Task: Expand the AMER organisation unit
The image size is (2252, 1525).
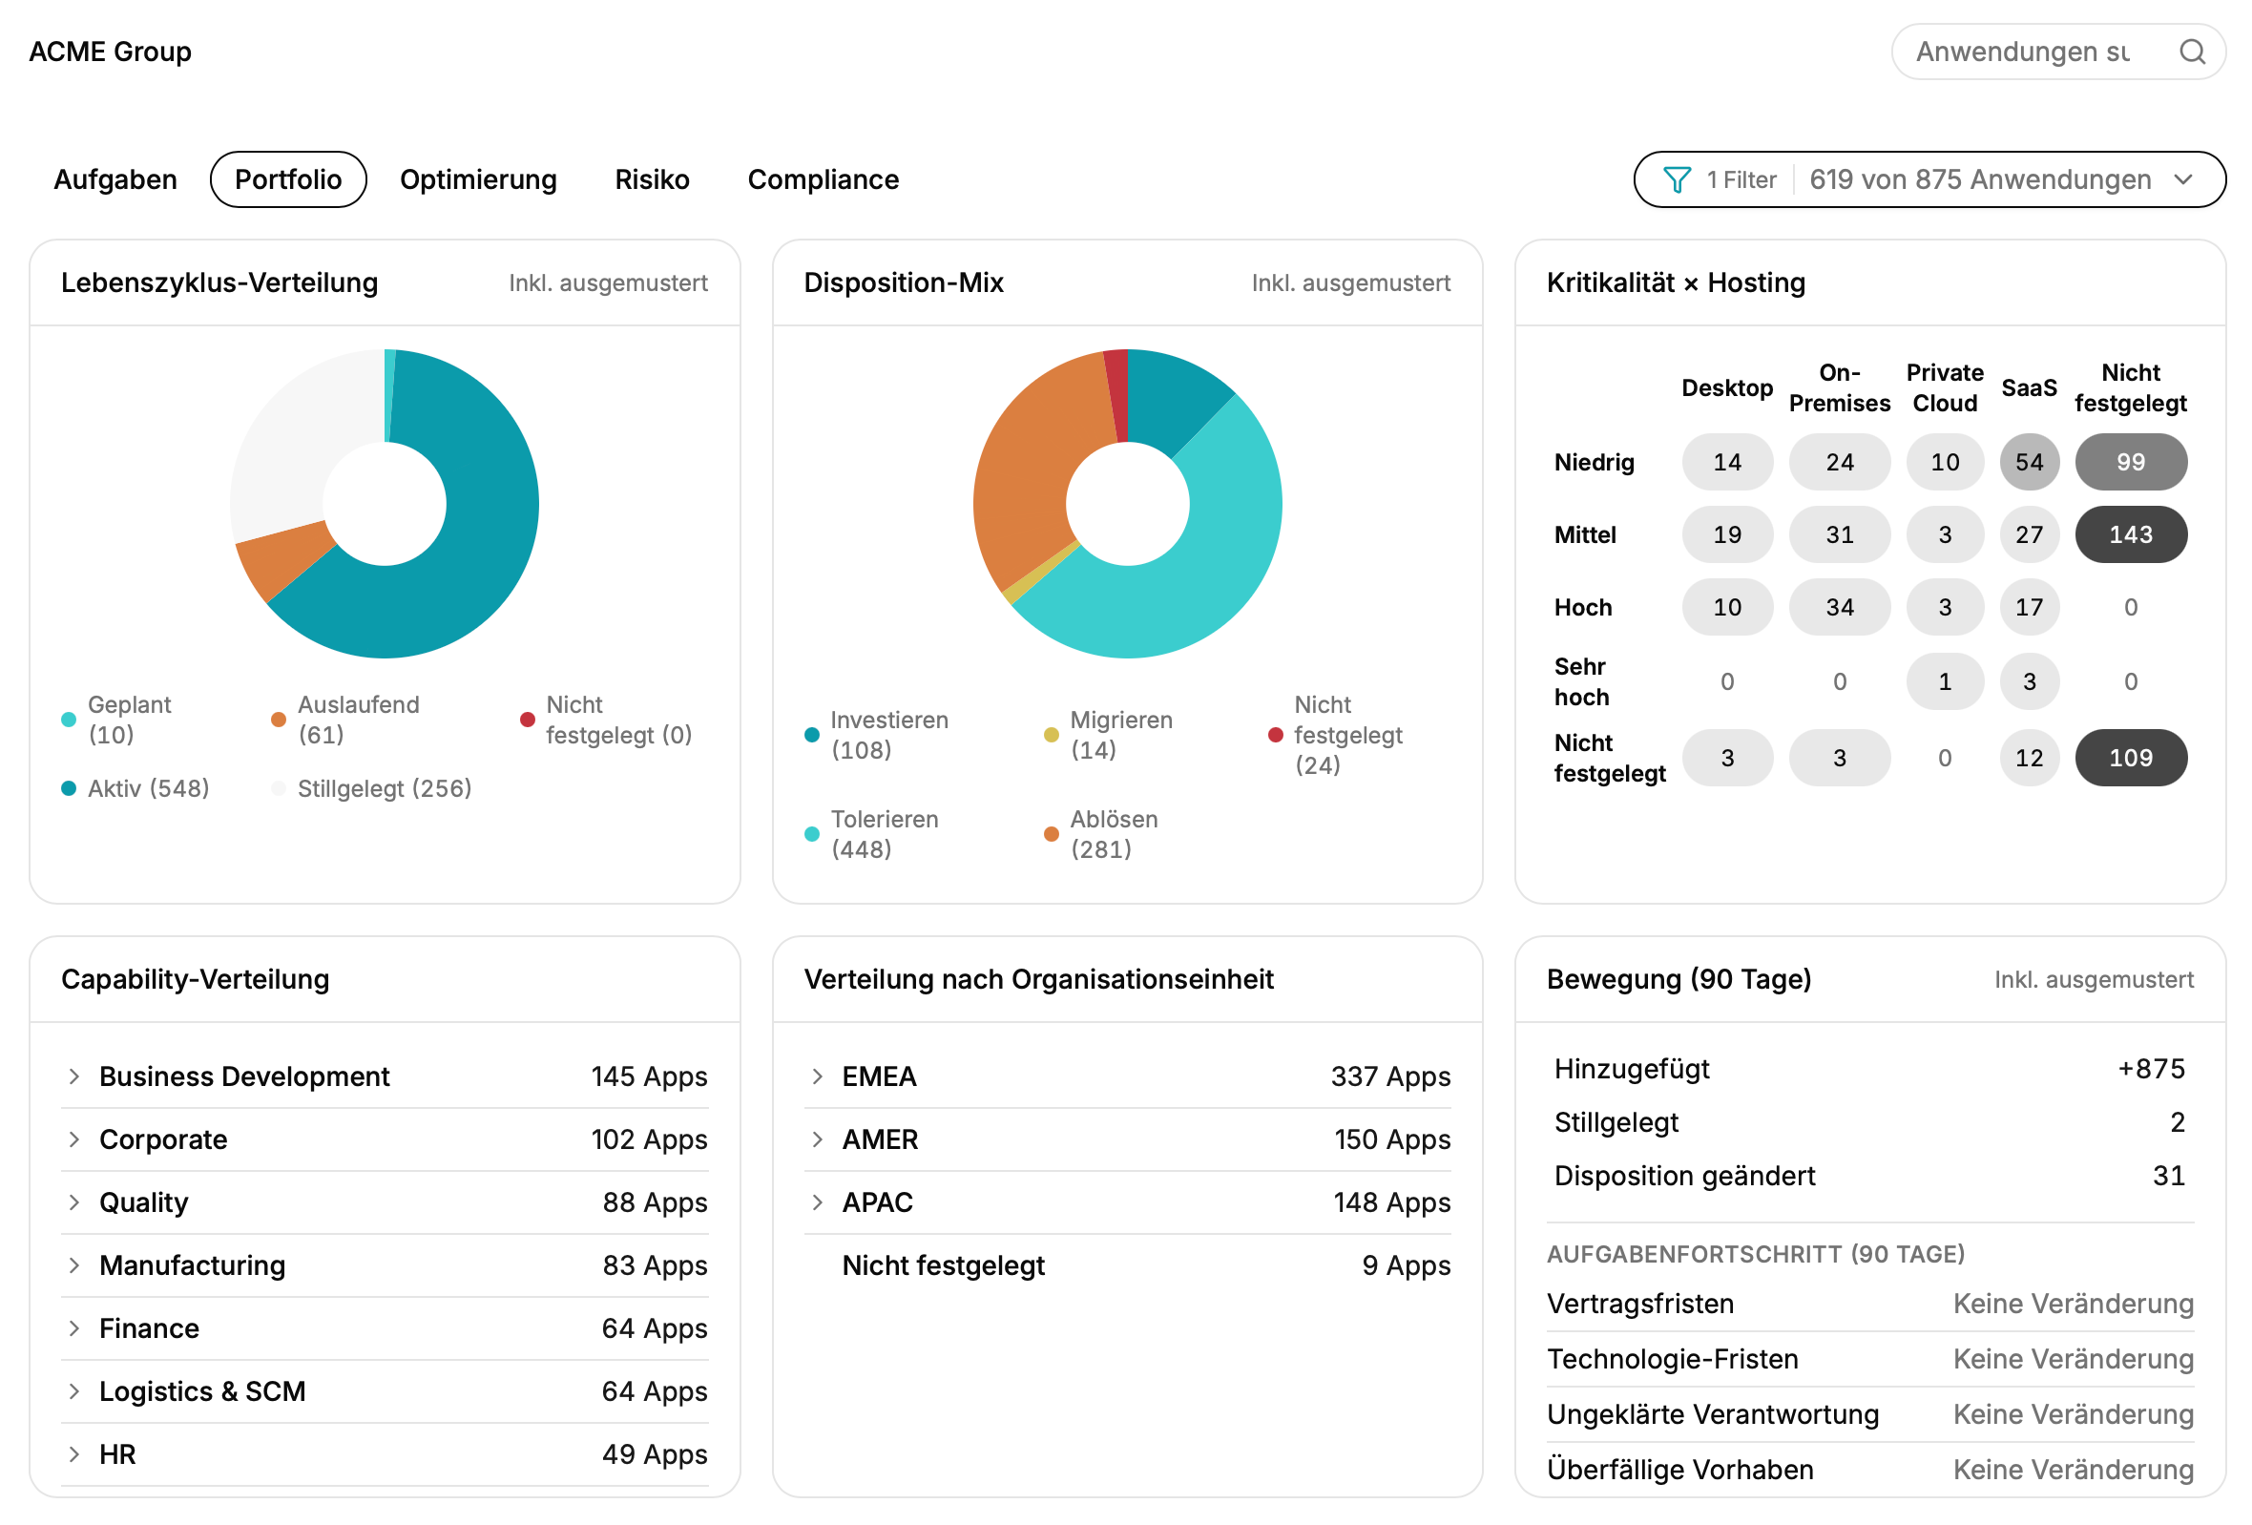Action: 1127,1139
